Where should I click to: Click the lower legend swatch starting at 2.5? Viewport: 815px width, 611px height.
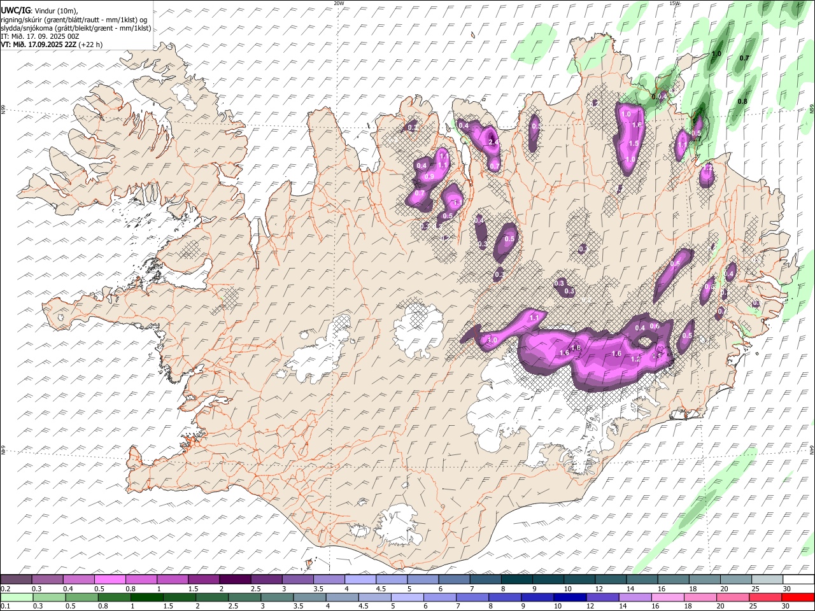point(244,597)
